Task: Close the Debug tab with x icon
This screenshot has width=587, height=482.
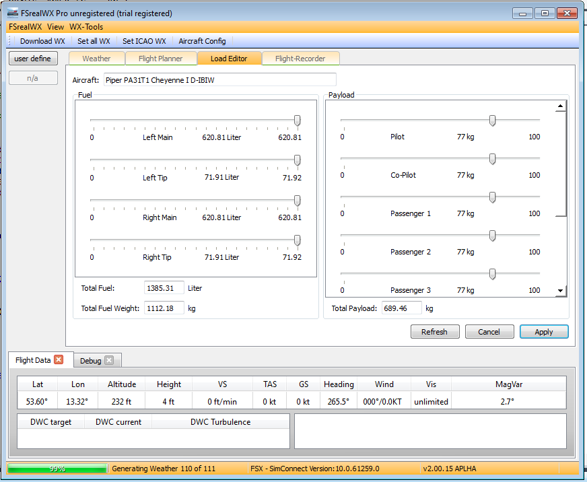Action: (109, 360)
